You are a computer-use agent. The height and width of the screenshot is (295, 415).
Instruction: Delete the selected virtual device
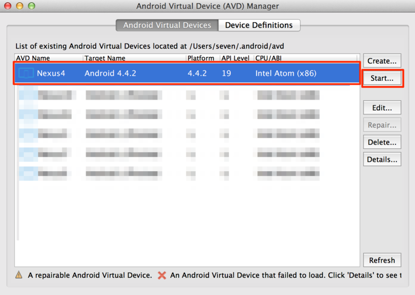coord(382,142)
